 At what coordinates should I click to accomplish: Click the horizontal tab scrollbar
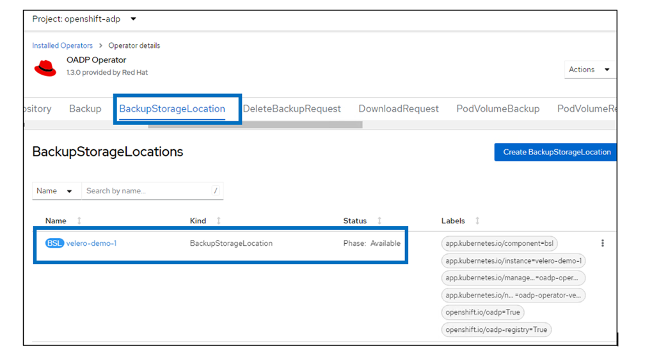pyautogui.click(x=255, y=125)
